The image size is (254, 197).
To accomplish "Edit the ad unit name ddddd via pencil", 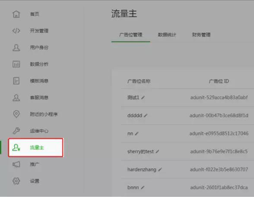I will click(146, 115).
